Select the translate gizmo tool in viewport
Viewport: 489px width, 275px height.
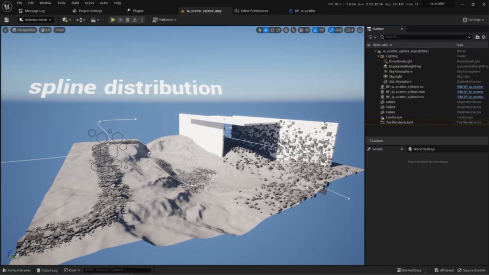[x=266, y=30]
